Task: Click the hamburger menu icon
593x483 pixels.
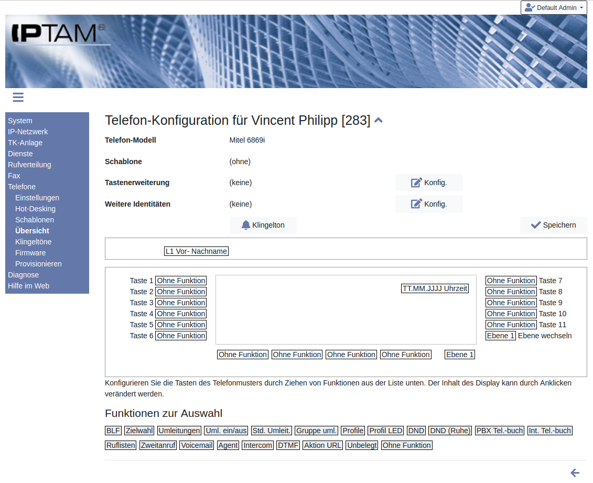Action: 18,97
